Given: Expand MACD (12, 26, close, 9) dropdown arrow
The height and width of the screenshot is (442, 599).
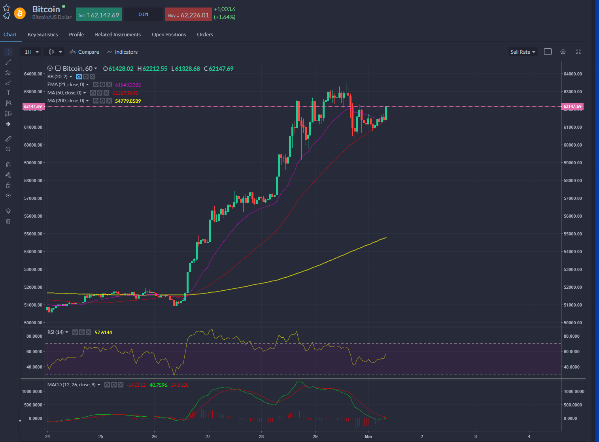Looking at the screenshot, I should (99, 385).
